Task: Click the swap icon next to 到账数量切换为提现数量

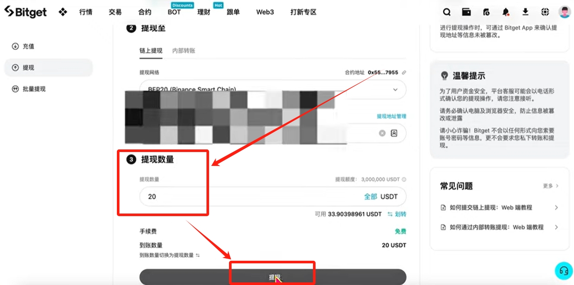Action: 198,256
